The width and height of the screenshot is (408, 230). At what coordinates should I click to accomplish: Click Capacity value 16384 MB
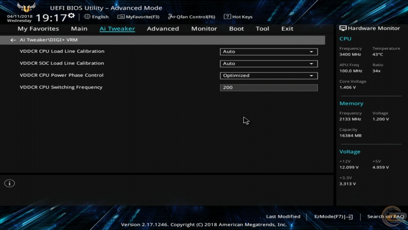tap(351, 136)
